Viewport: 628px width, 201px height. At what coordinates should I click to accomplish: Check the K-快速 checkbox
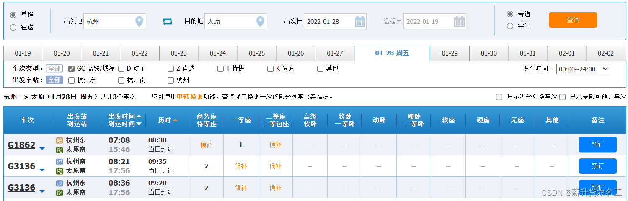[270, 69]
